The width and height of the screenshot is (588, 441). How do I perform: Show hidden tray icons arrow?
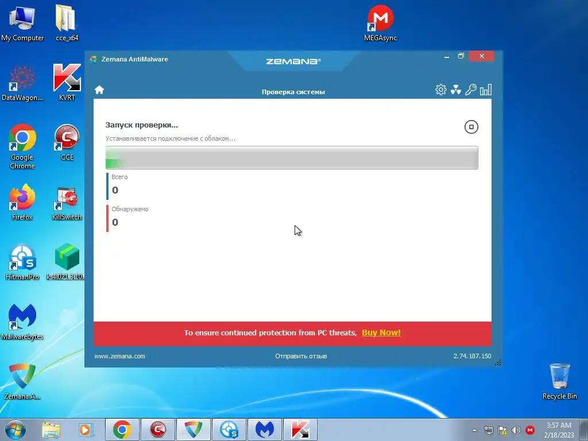(x=474, y=430)
